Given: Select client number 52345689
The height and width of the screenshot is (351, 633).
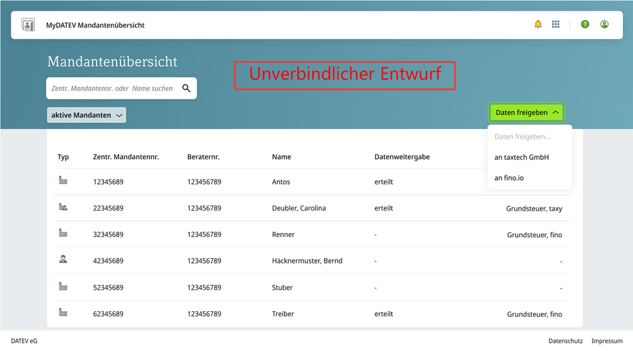Looking at the screenshot, I should [x=108, y=287].
